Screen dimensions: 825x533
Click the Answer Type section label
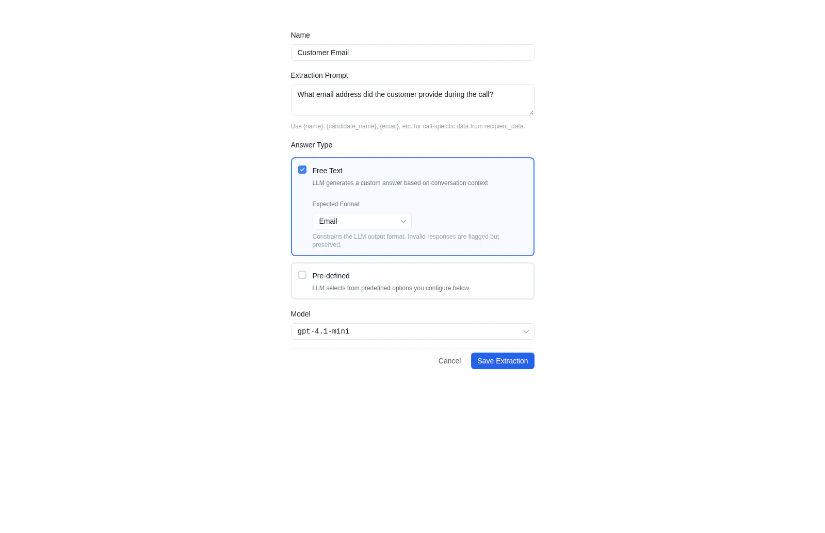click(311, 145)
